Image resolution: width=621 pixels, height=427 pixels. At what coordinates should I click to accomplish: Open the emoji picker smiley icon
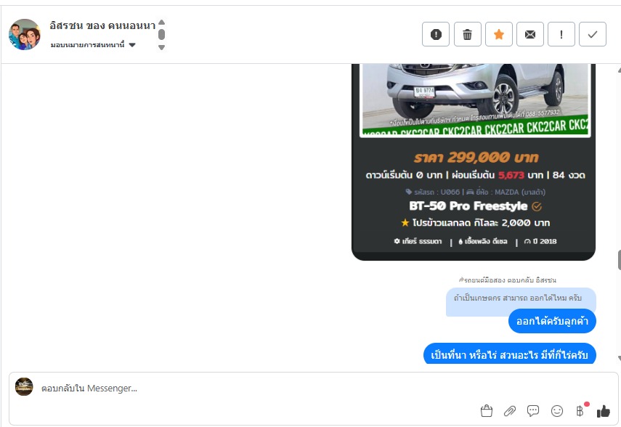pos(557,411)
